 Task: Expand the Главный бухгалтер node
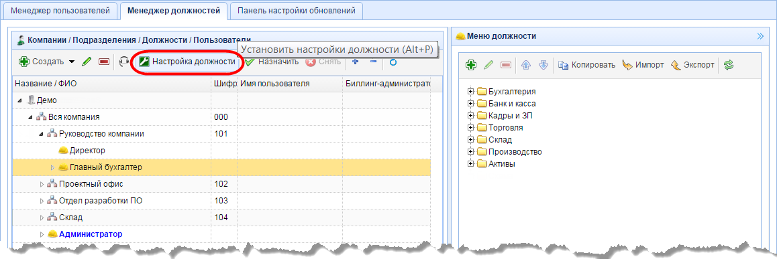coord(52,167)
